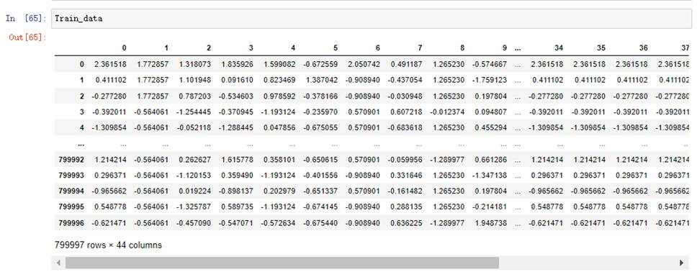Select cell value -0.214181

click(489, 207)
